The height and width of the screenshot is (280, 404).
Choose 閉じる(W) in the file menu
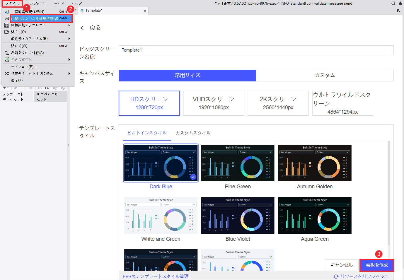(x=38, y=46)
